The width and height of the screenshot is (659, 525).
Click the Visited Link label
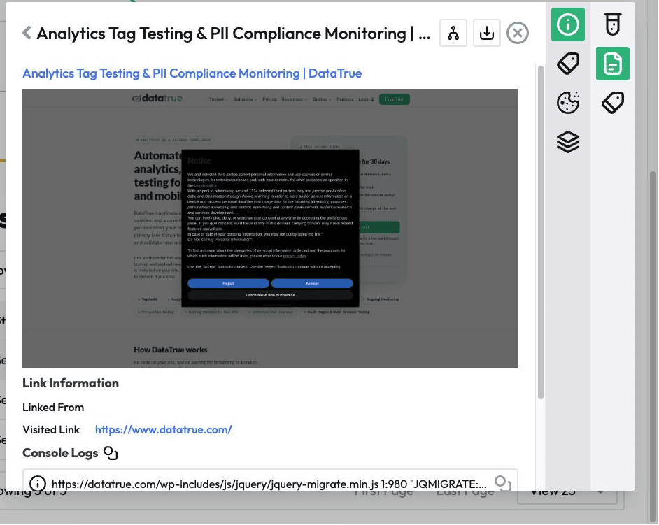[x=51, y=430]
